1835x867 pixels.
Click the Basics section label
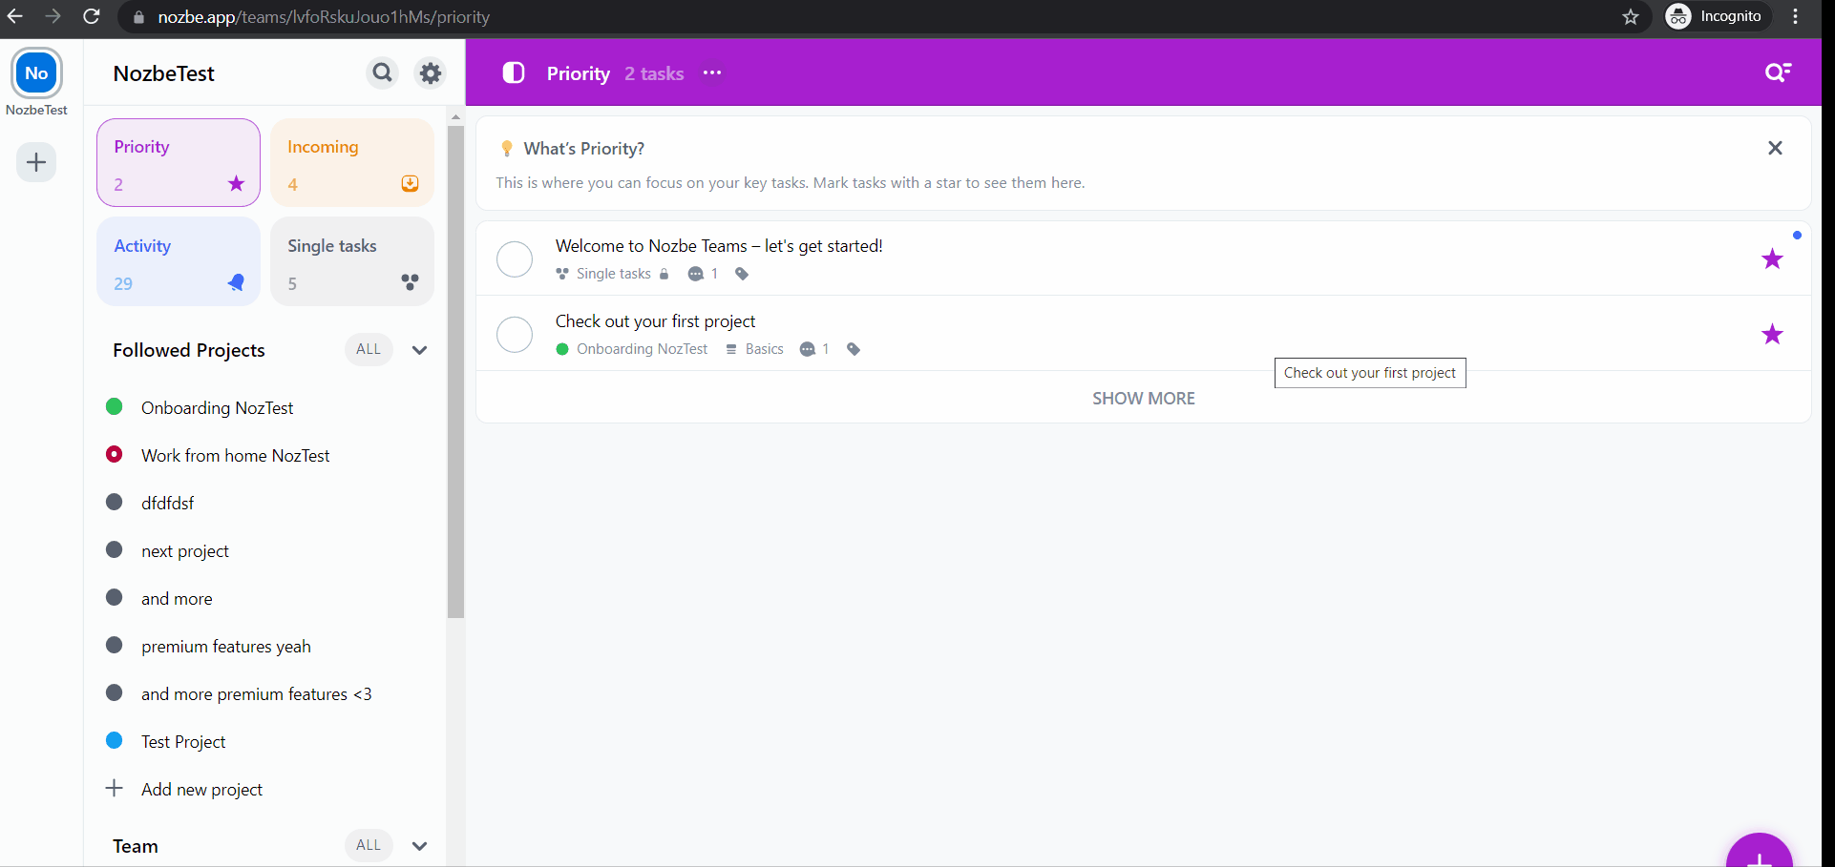(764, 349)
